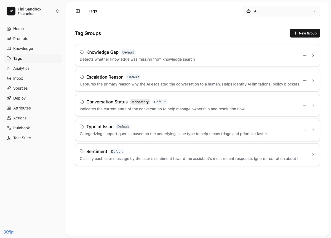Switch to the Tags section
This screenshot has width=331, height=238.
click(17, 58)
